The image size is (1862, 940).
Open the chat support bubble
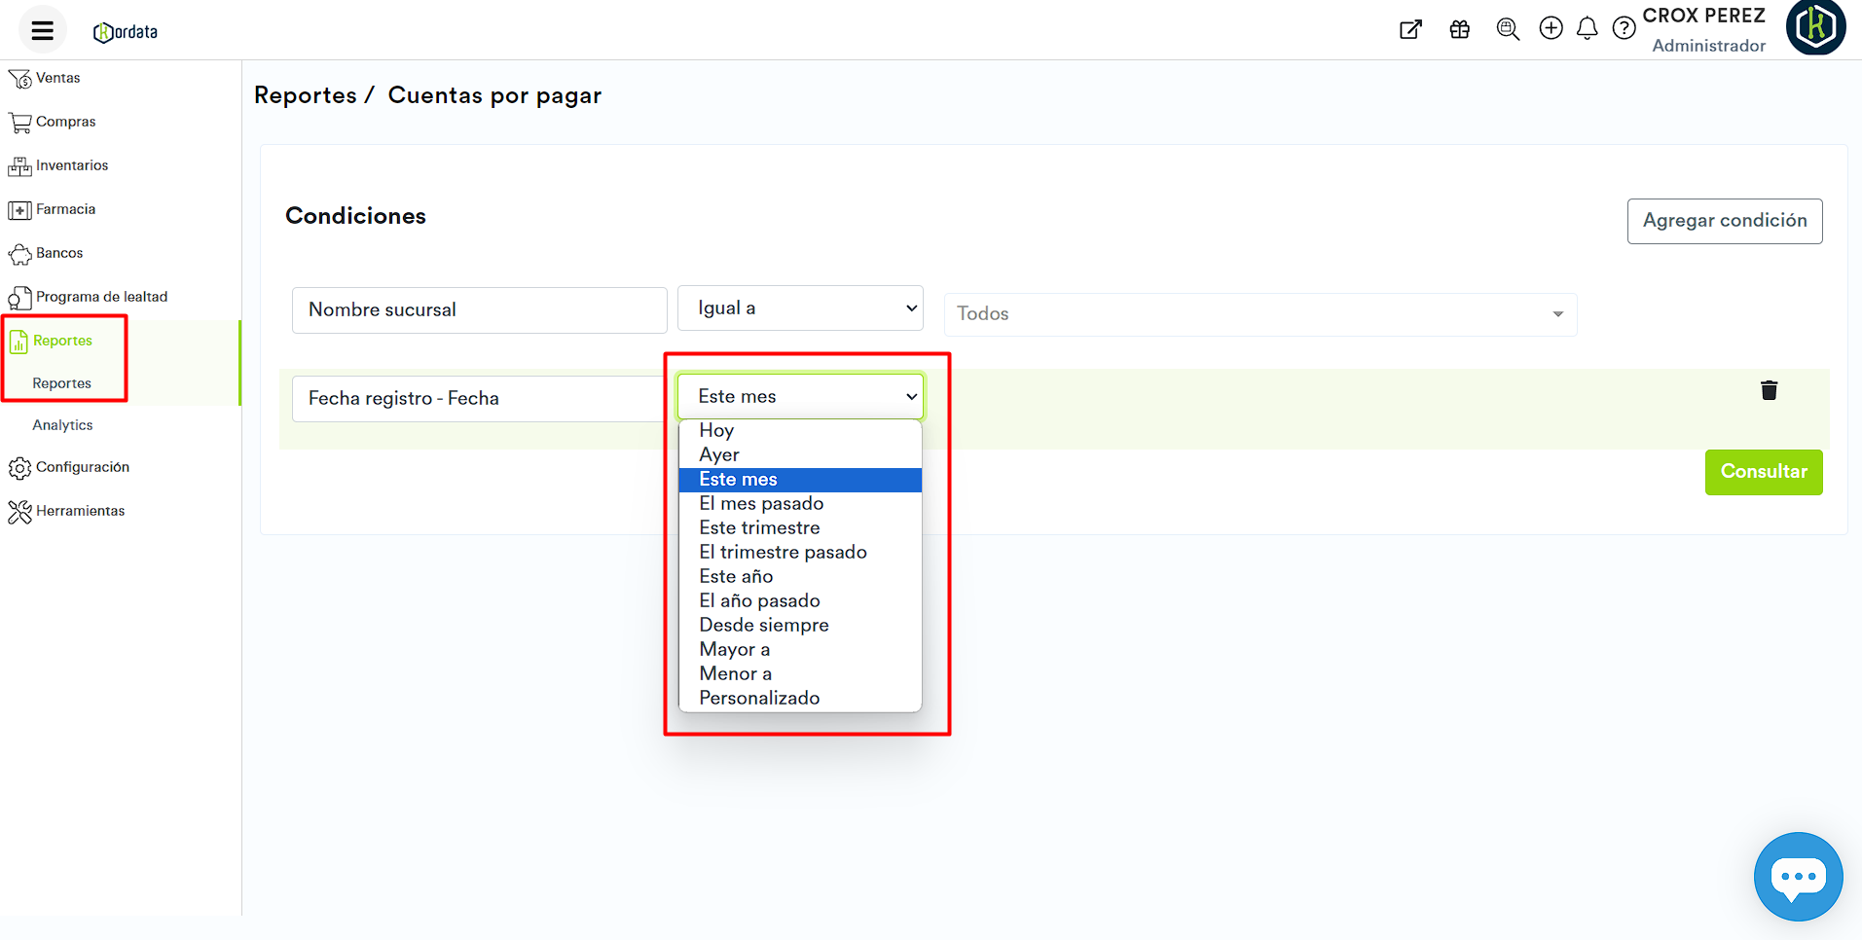pyautogui.click(x=1798, y=876)
